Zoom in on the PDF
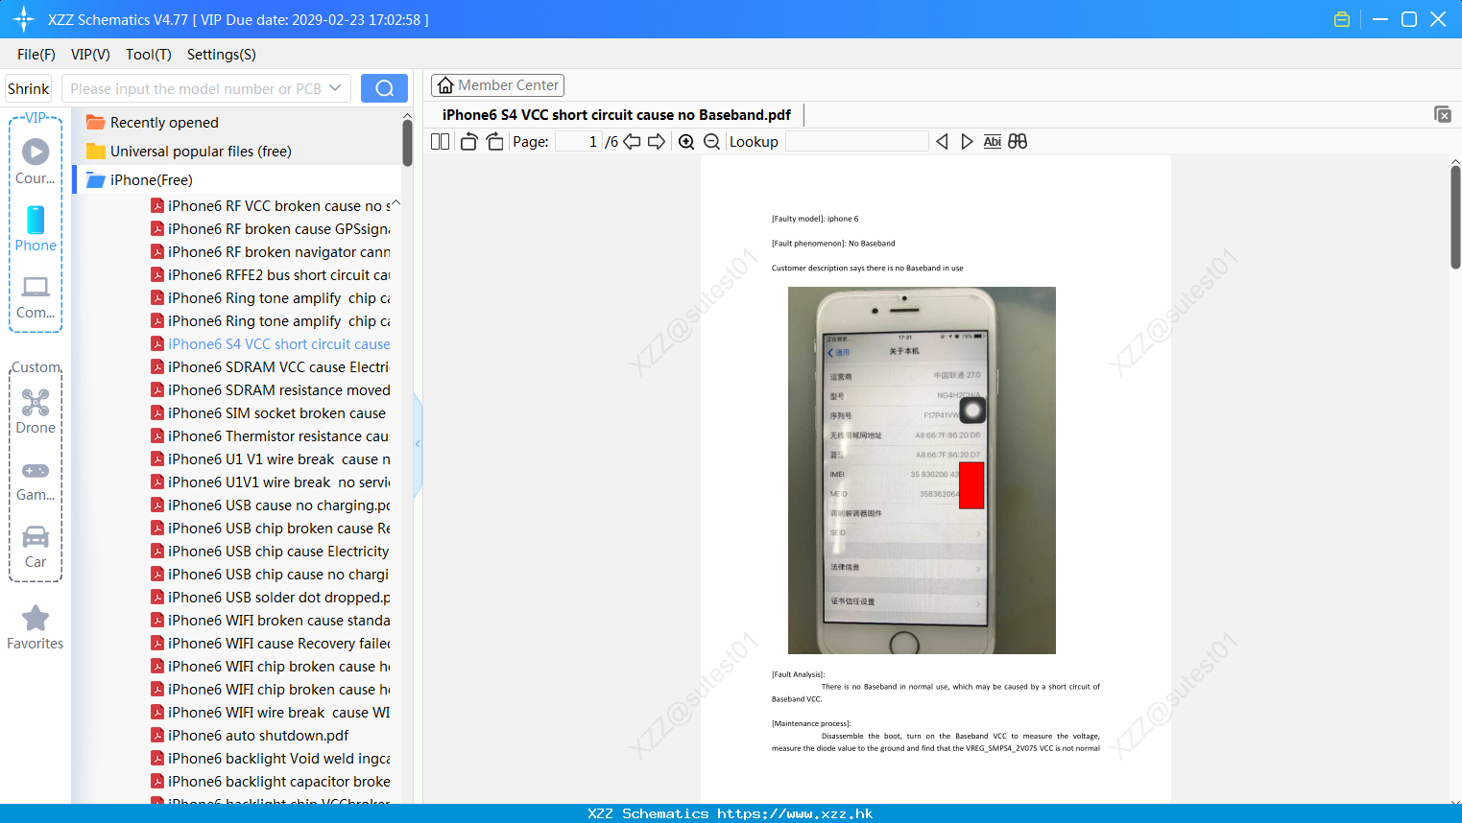The height and width of the screenshot is (823, 1462). [686, 141]
